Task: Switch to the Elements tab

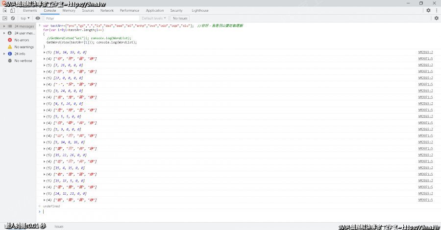Action: 30,10
